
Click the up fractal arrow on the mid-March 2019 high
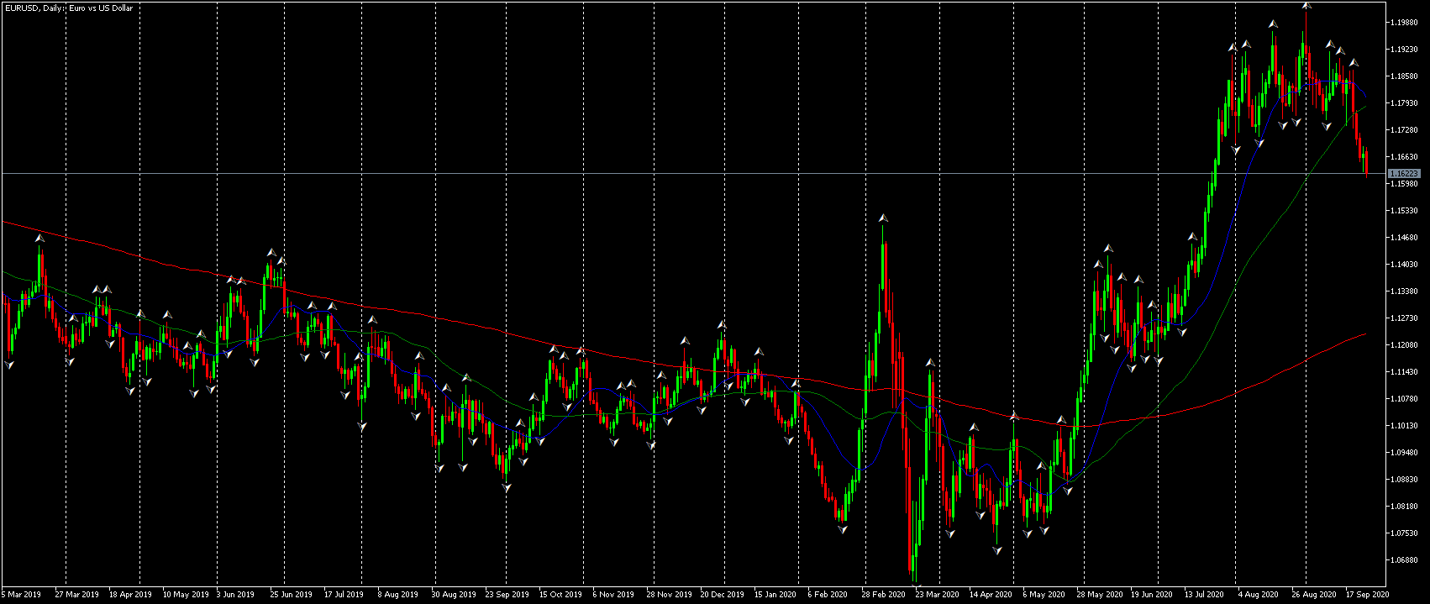[x=39, y=239]
